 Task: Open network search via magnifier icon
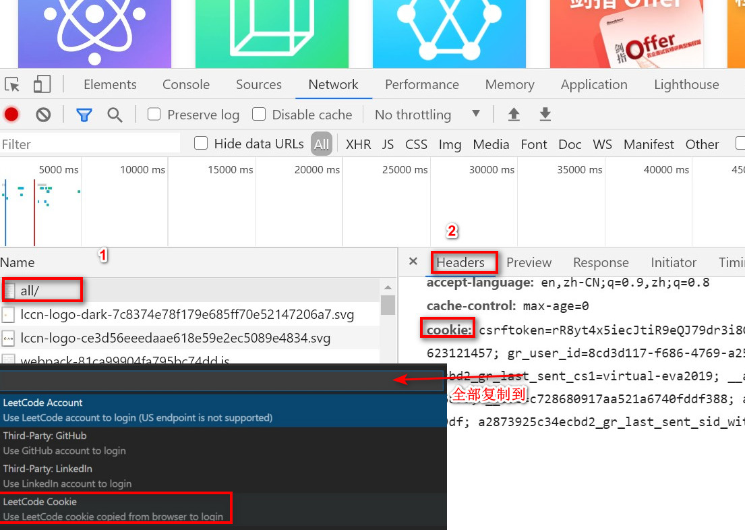(115, 115)
